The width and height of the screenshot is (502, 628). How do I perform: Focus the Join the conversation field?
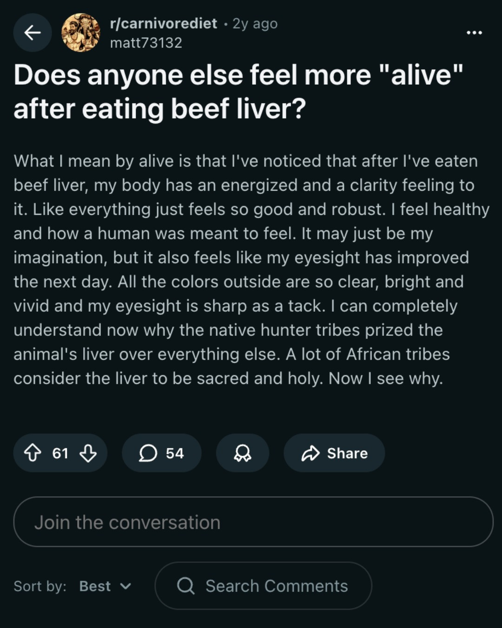click(253, 522)
